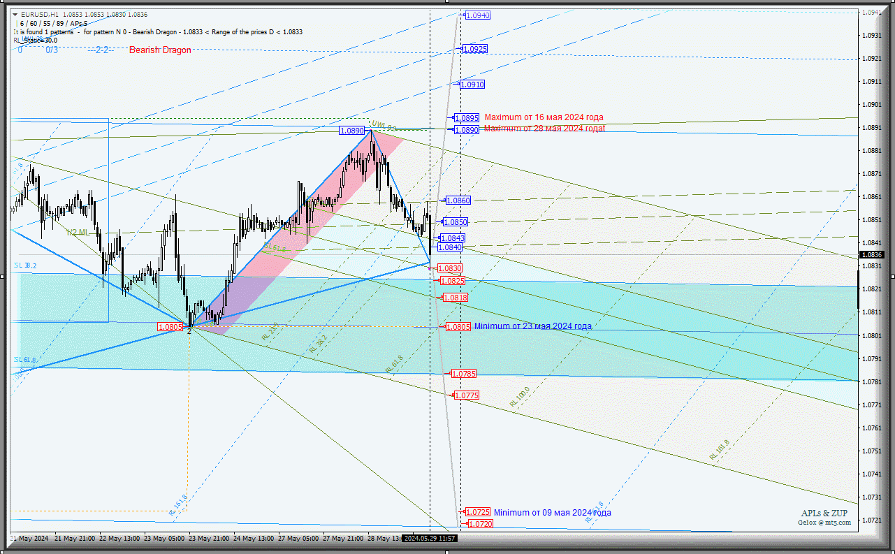The image size is (895, 554).
Task: Click the blue 0/3 label
Action: 52,50
